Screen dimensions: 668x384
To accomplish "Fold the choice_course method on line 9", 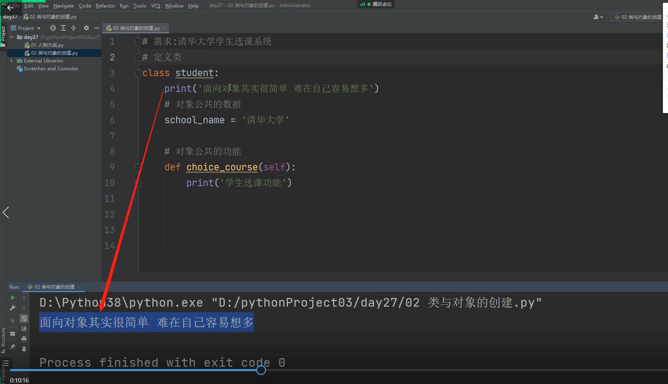I will pos(138,167).
